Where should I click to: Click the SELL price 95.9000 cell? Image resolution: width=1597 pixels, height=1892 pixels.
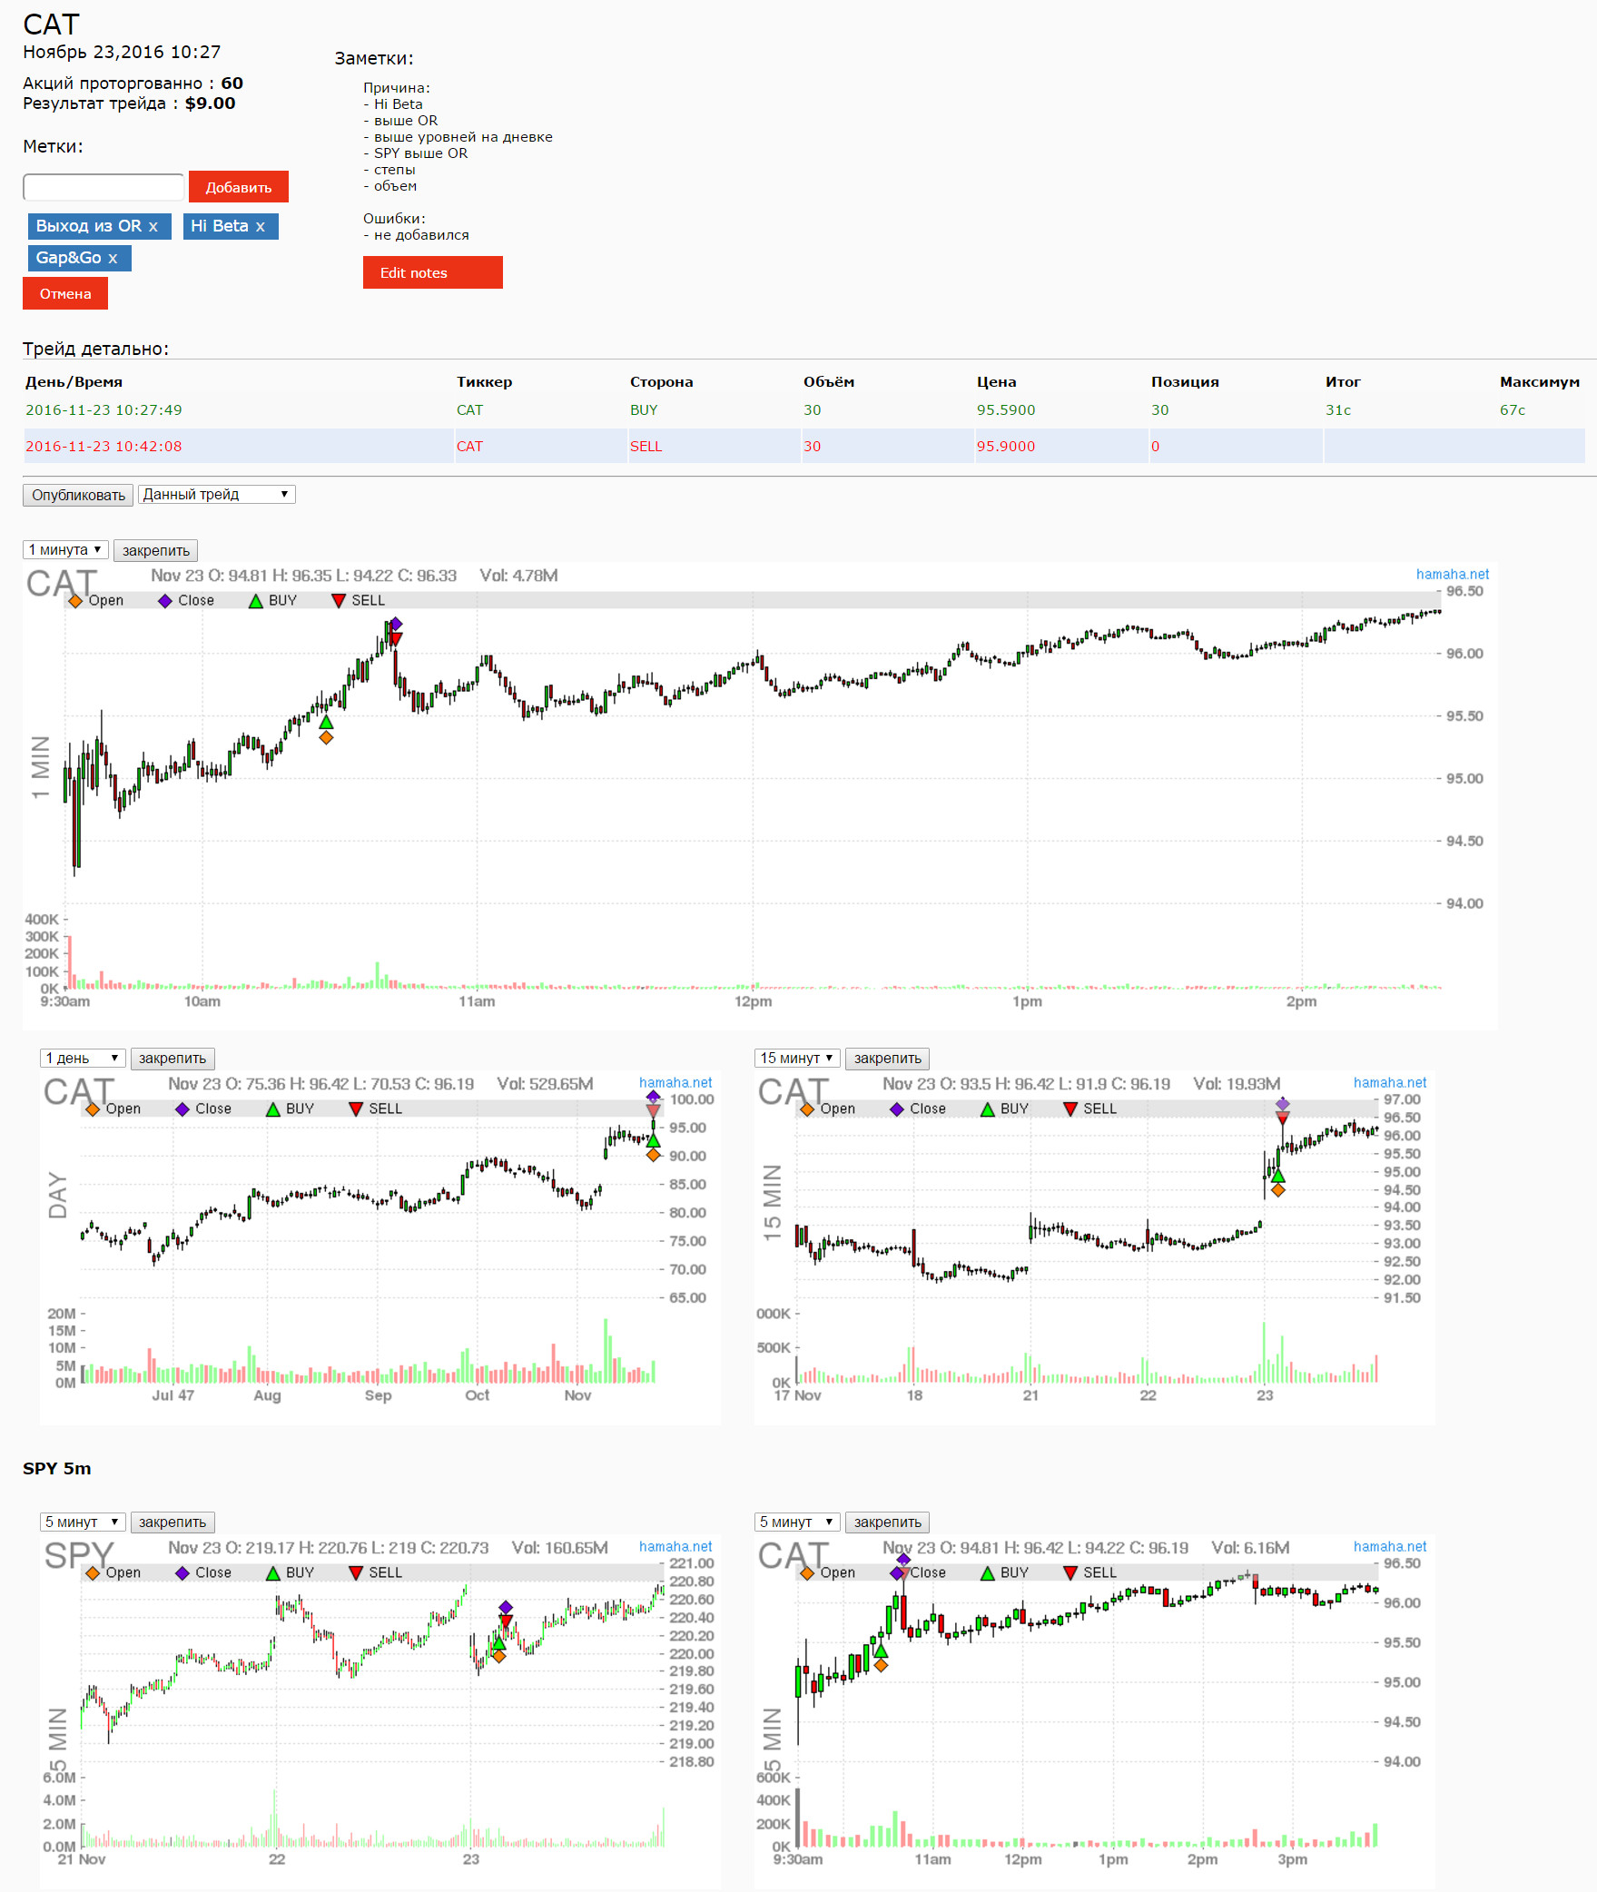pos(1005,446)
